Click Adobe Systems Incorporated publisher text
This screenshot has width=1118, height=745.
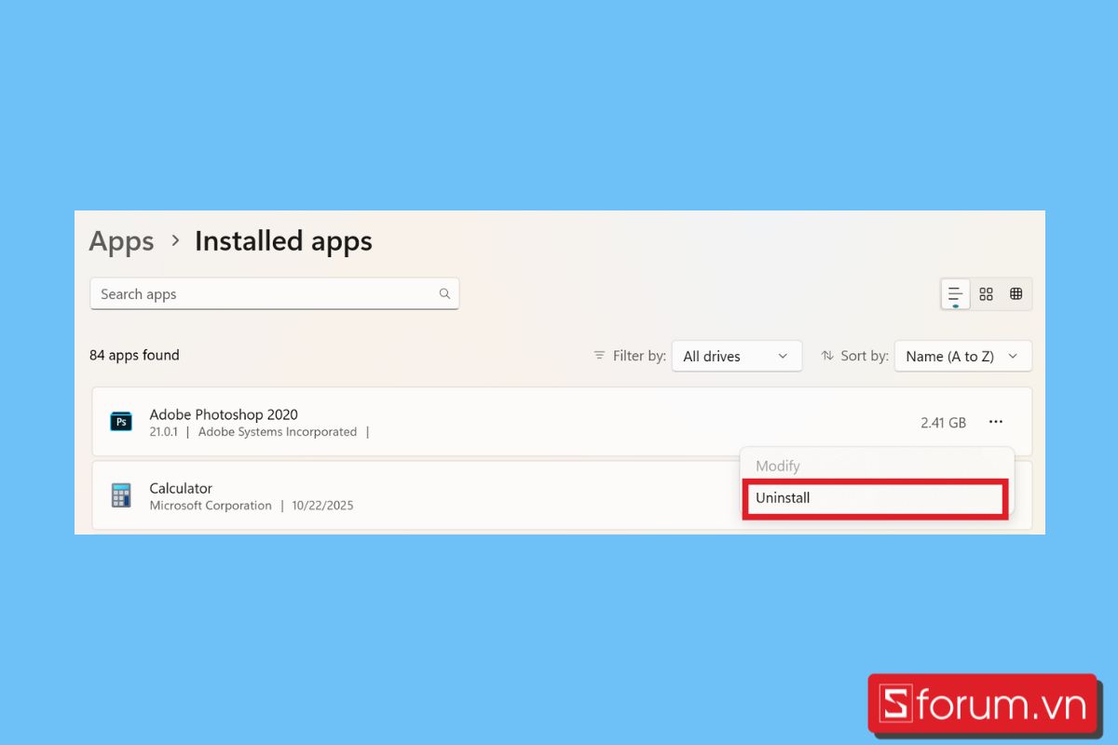278,432
